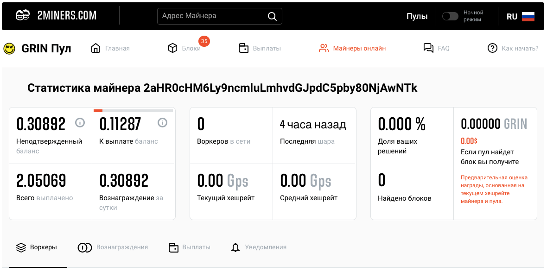This screenshot has width=547, height=272.
Task: Toggle the night mode switch
Action: point(450,16)
